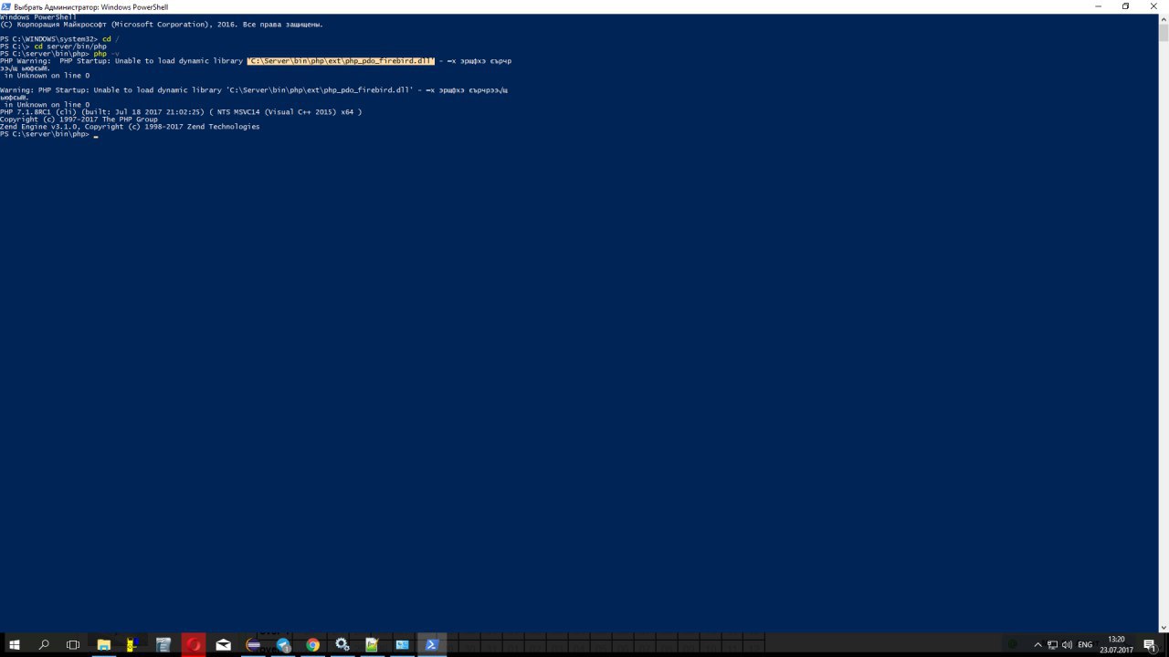Open the gear Settings taskbar icon
Image resolution: width=1169 pixels, height=657 pixels.
[342, 645]
